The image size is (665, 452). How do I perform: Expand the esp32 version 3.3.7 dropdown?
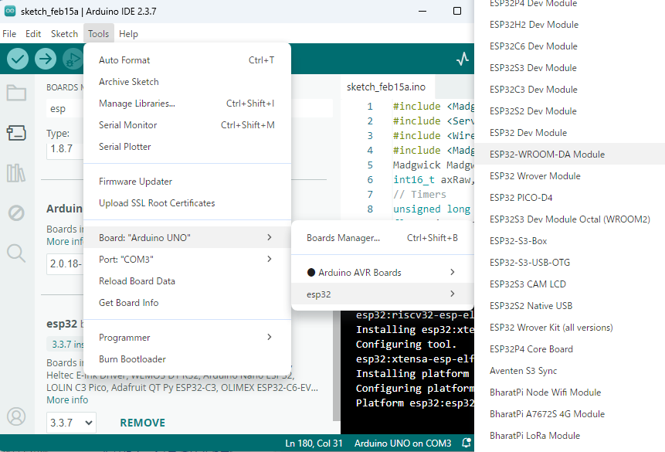point(71,423)
